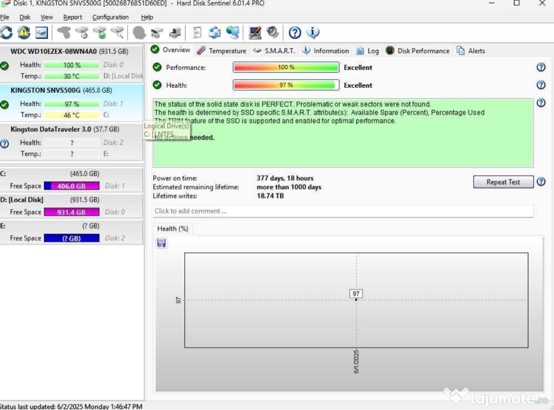Click the 18.74 TB lifetime writes value

point(271,196)
